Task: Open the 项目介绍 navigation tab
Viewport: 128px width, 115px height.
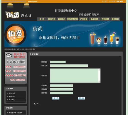Action: (x=52, y=19)
